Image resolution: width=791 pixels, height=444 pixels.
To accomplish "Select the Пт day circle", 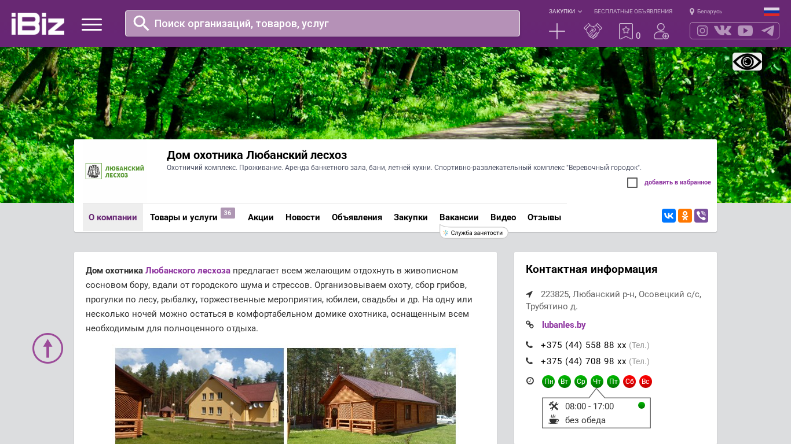I will (x=613, y=382).
